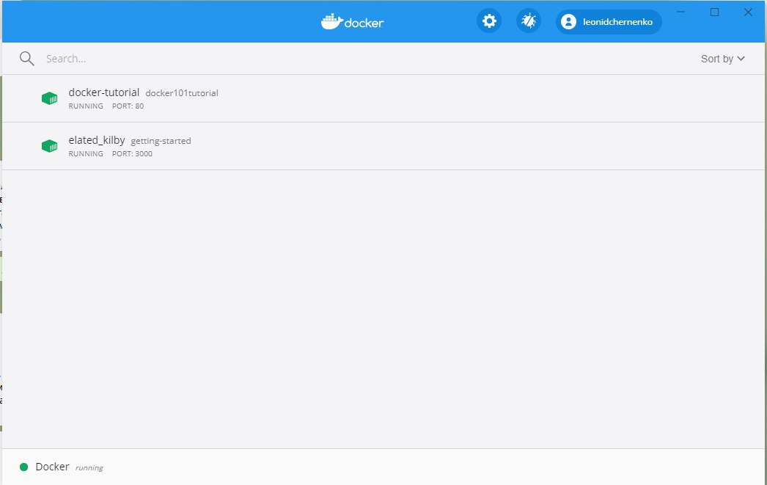Click the Docker whale logo

[x=352, y=21]
